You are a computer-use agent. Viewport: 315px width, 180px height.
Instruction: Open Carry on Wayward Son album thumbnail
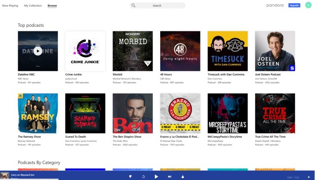click(5, 176)
